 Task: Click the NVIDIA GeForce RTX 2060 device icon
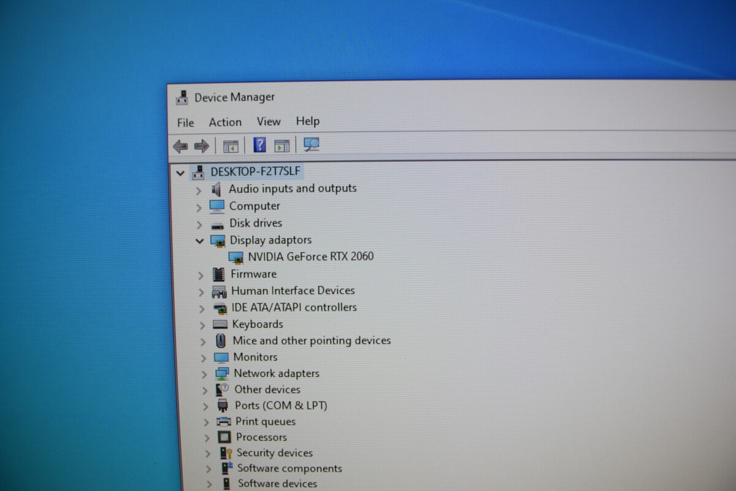(x=236, y=257)
